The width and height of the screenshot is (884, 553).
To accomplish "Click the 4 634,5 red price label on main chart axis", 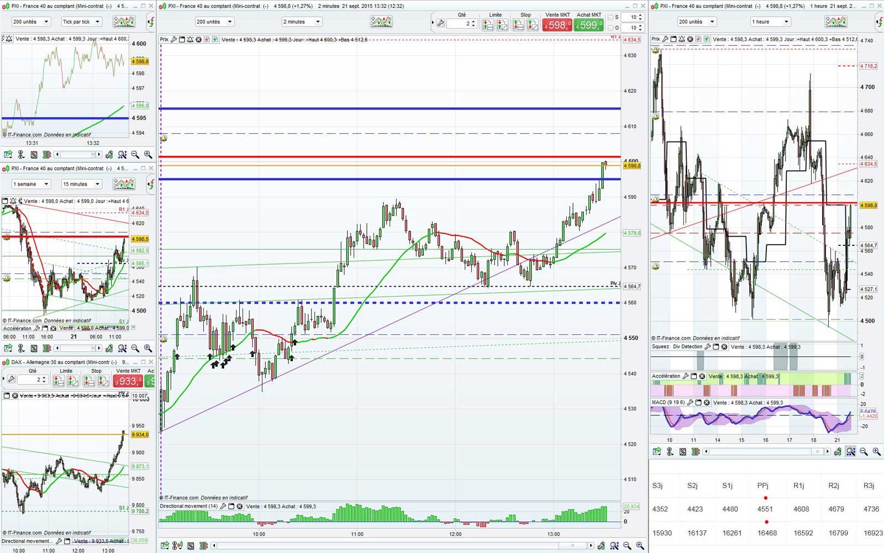I will pyautogui.click(x=632, y=40).
